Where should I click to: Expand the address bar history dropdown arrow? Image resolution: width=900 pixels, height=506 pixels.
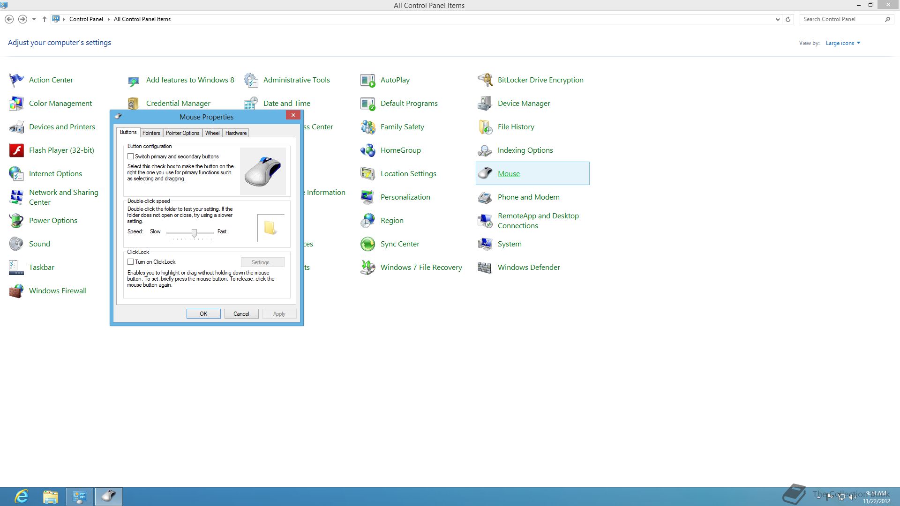point(778,19)
